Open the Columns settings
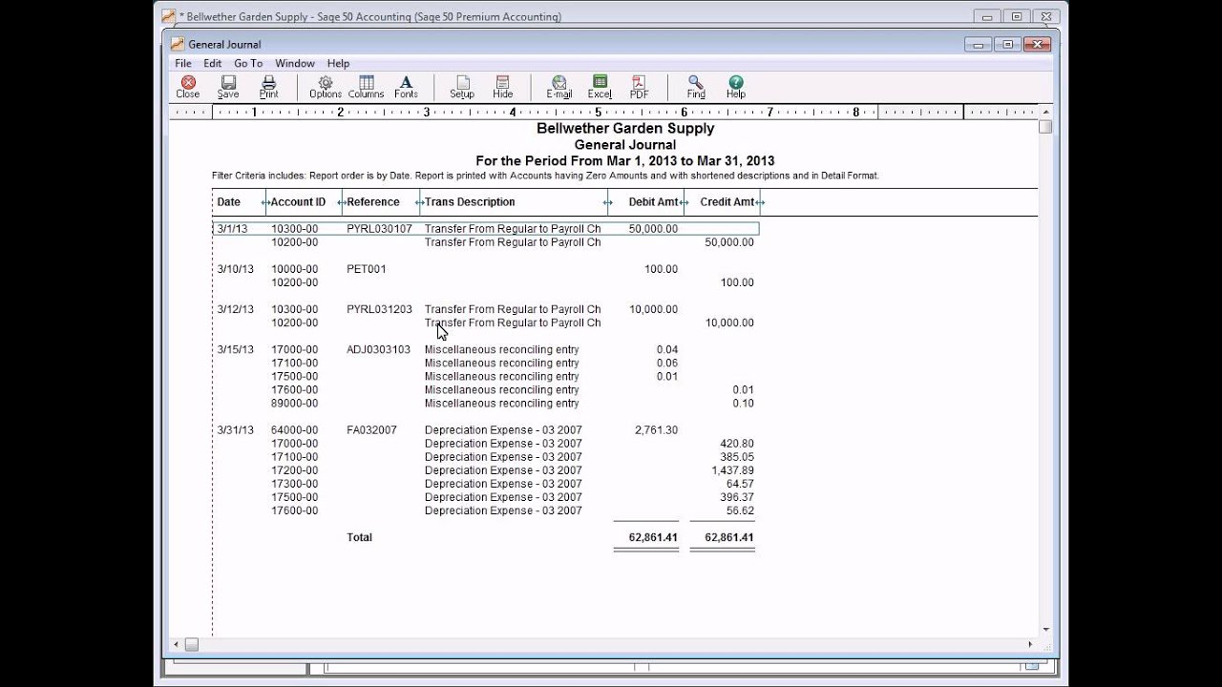This screenshot has width=1222, height=687. click(366, 87)
